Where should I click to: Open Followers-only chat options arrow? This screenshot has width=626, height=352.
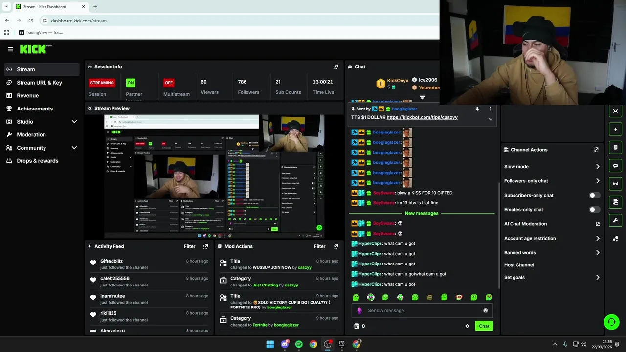pyautogui.click(x=598, y=181)
